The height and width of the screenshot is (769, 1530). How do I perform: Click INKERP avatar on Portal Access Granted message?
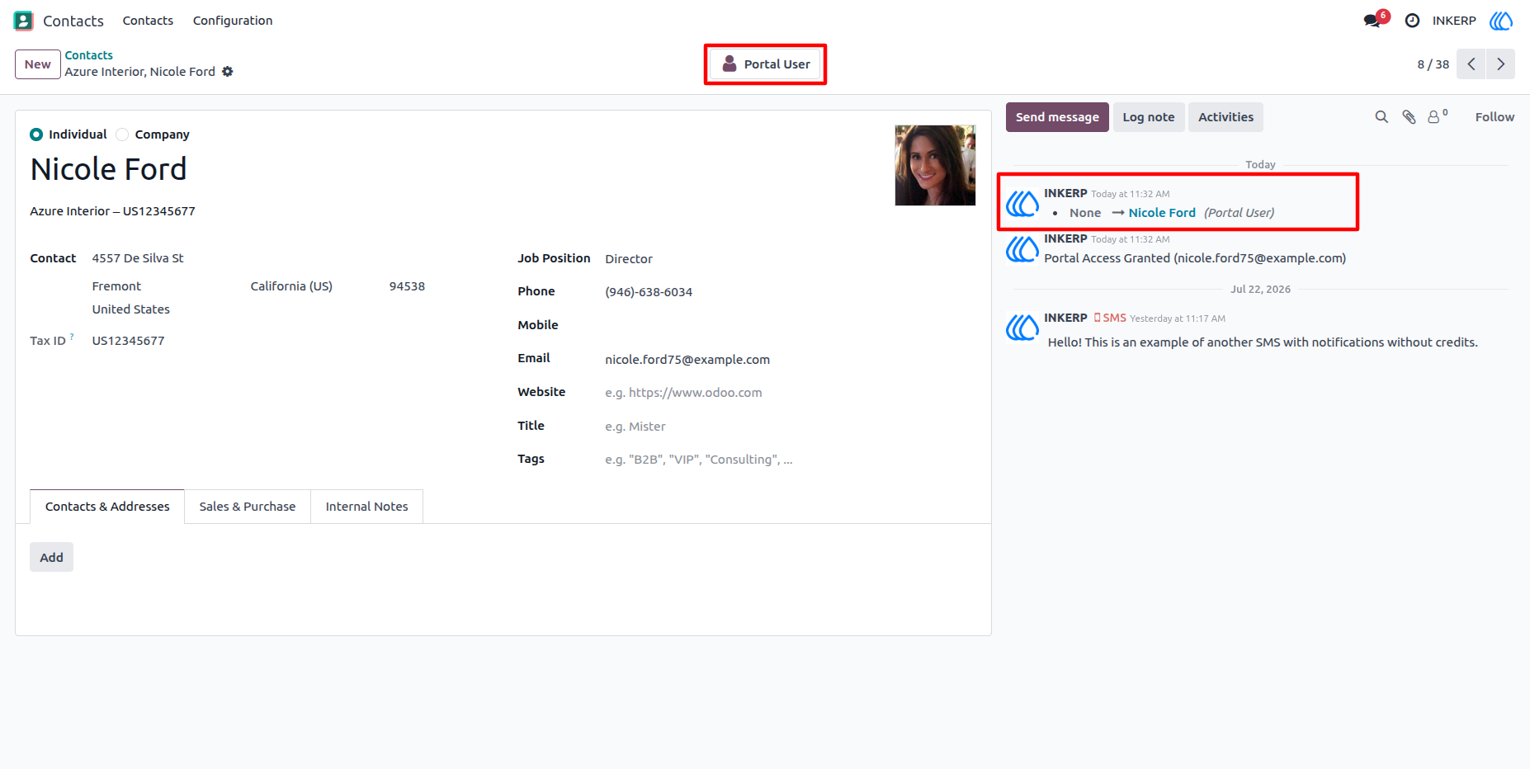1022,248
